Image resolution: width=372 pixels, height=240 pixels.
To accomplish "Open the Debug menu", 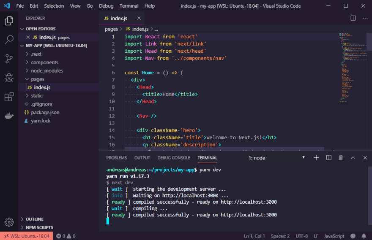I will pyautogui.click(x=106, y=6).
